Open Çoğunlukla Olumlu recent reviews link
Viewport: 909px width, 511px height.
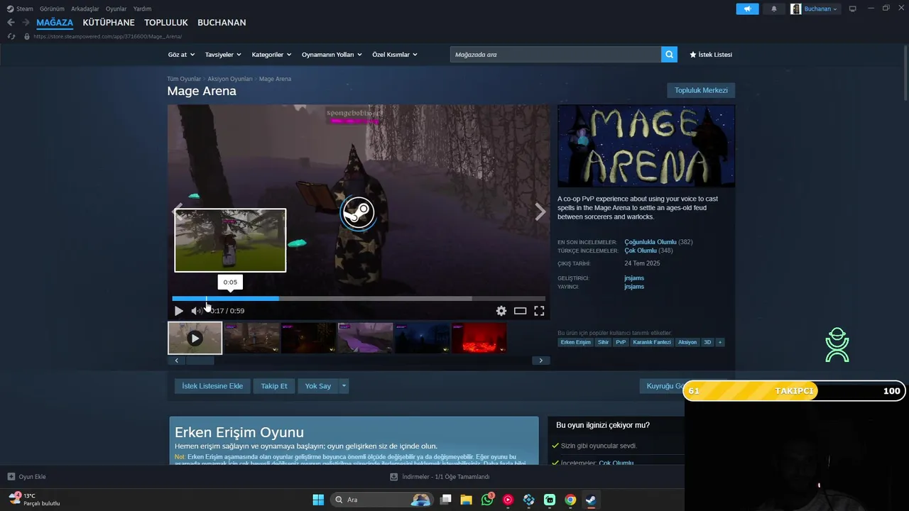click(651, 242)
